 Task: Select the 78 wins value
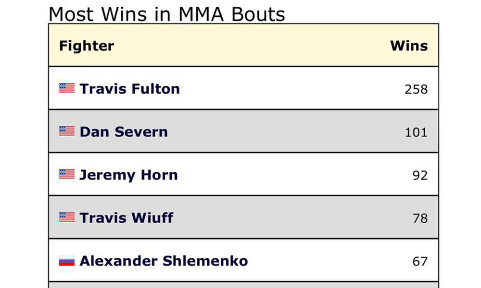pos(420,218)
